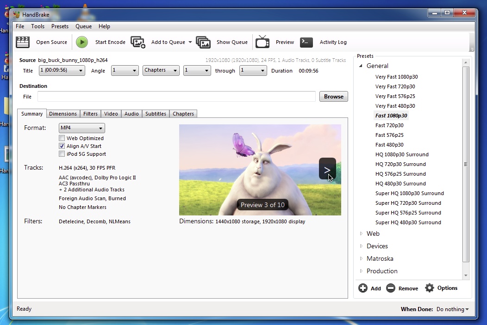Click the Open Source label

pos(51,42)
